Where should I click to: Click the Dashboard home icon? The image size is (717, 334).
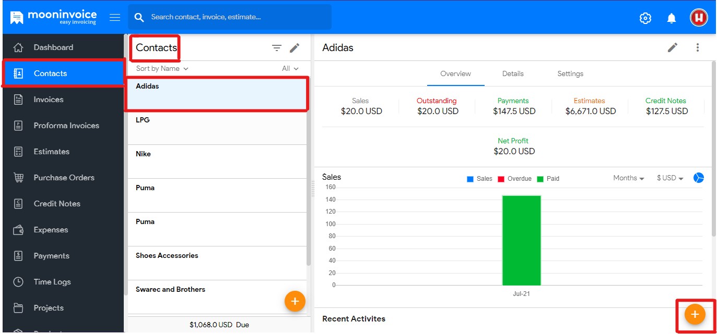point(18,47)
